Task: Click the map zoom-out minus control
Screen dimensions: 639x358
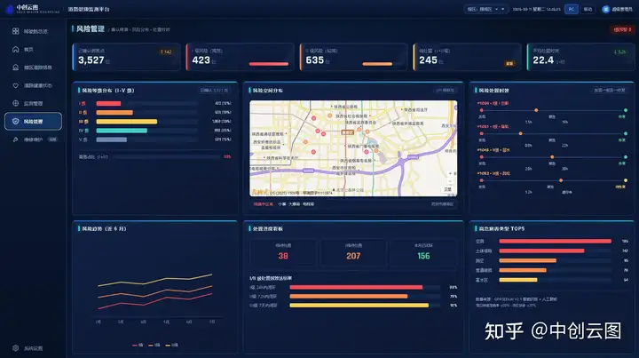Action: (x=450, y=180)
